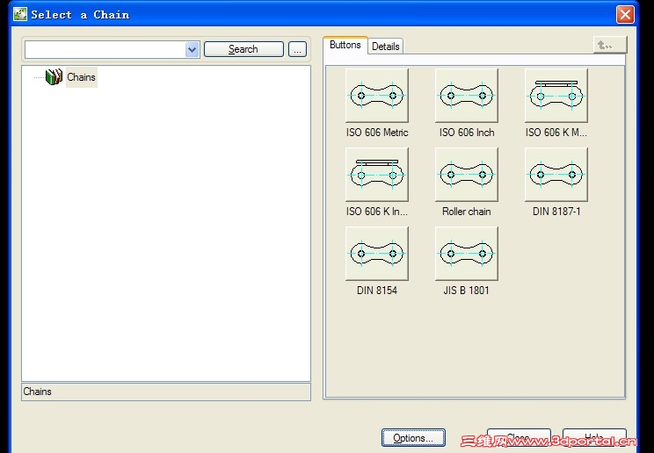Click the Chains books icon in tree

pos(54,77)
